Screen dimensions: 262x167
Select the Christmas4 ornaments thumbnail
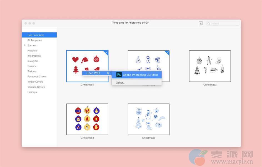tap(87, 119)
